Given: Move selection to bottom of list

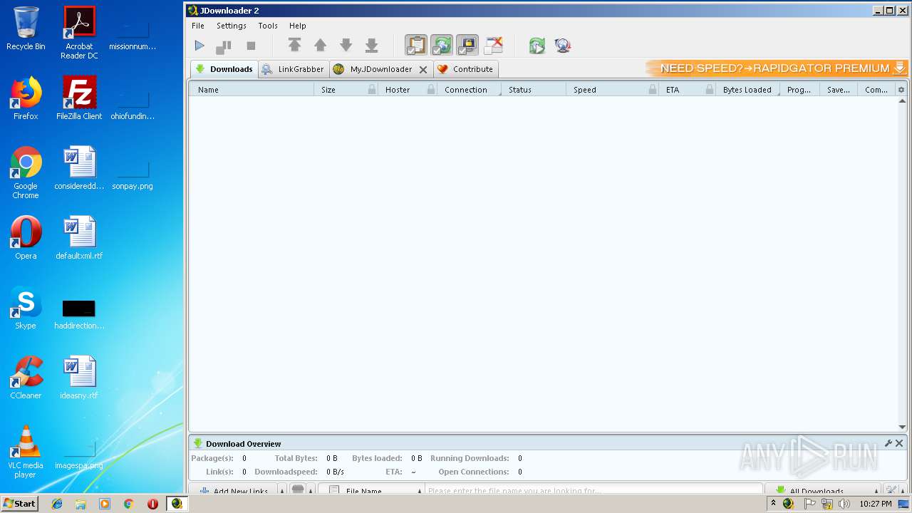Looking at the screenshot, I should coord(371,46).
